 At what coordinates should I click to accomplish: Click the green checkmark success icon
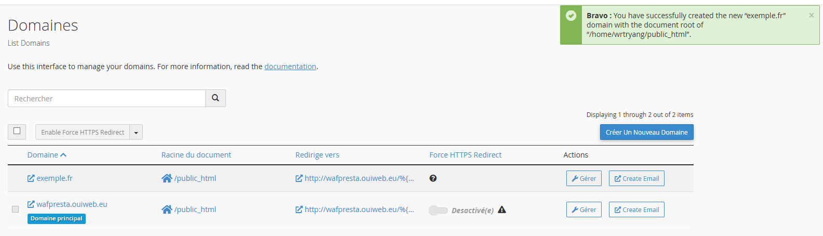571,16
